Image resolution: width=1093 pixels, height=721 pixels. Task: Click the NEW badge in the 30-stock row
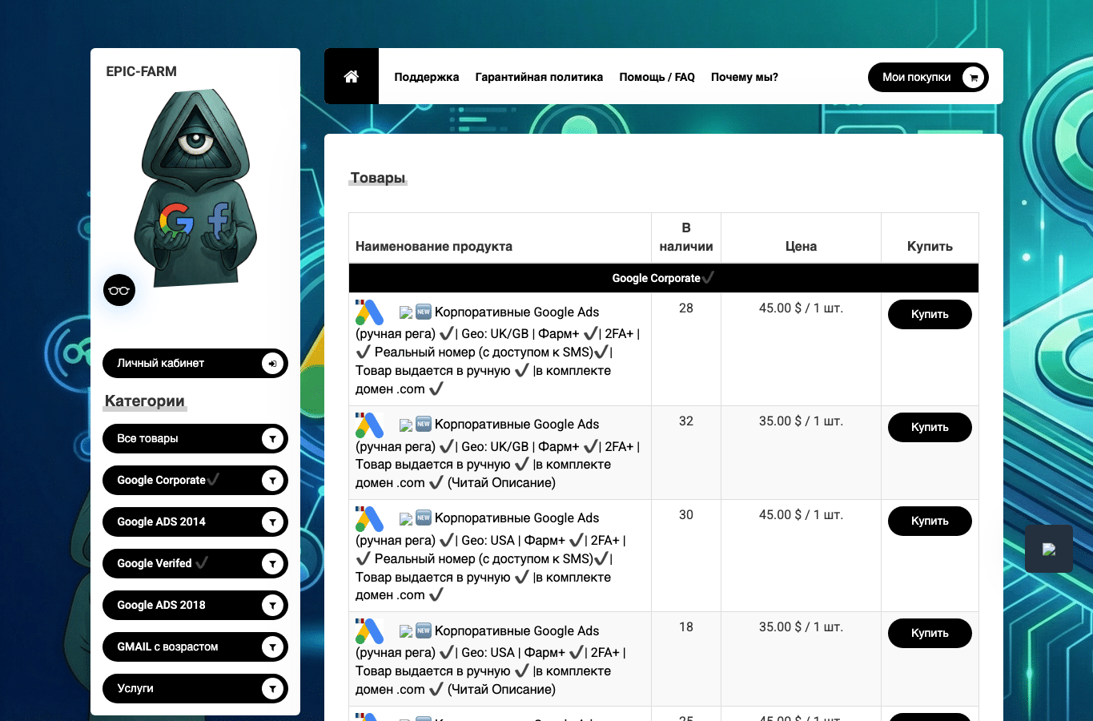424,518
